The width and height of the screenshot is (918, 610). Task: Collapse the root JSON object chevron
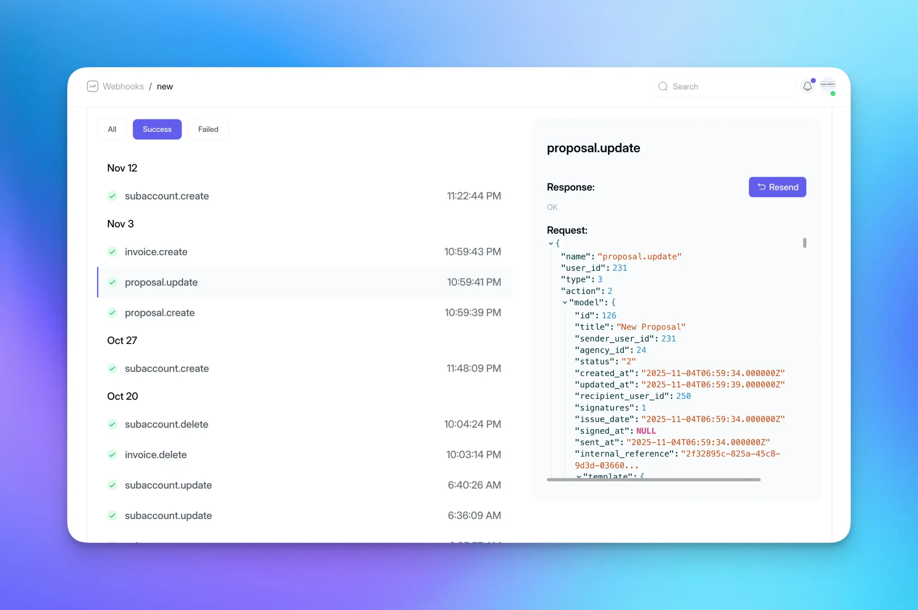(x=551, y=243)
